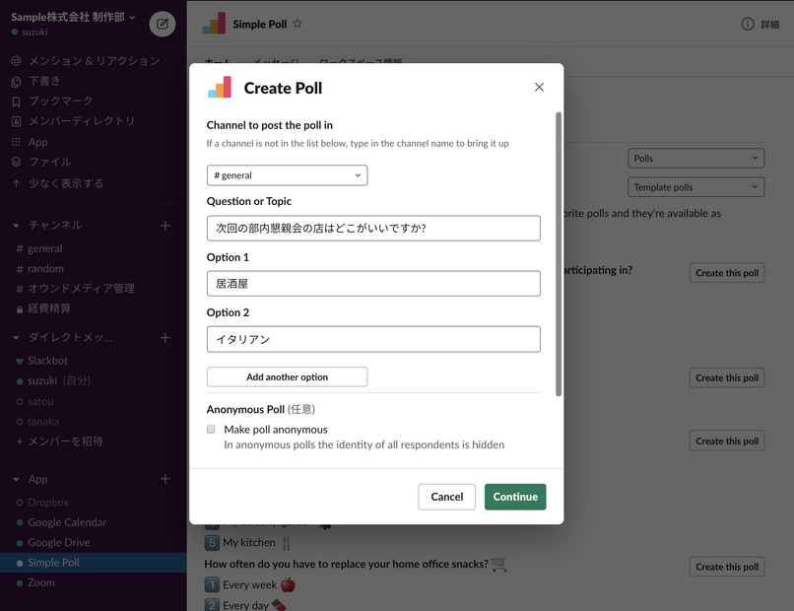Click the dialog's vertical scrollbar
Screen dimensions: 794x611
[x=559, y=256]
